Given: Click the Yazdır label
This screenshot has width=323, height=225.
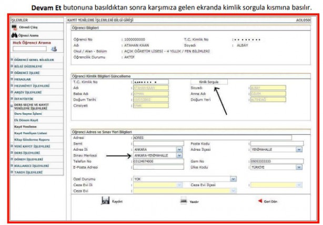Looking at the screenshot, I should click(194, 202).
